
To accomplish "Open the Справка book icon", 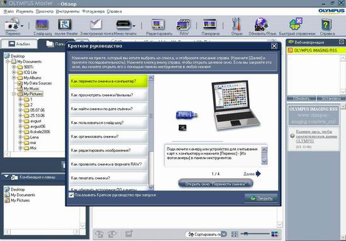I will 326,25.
